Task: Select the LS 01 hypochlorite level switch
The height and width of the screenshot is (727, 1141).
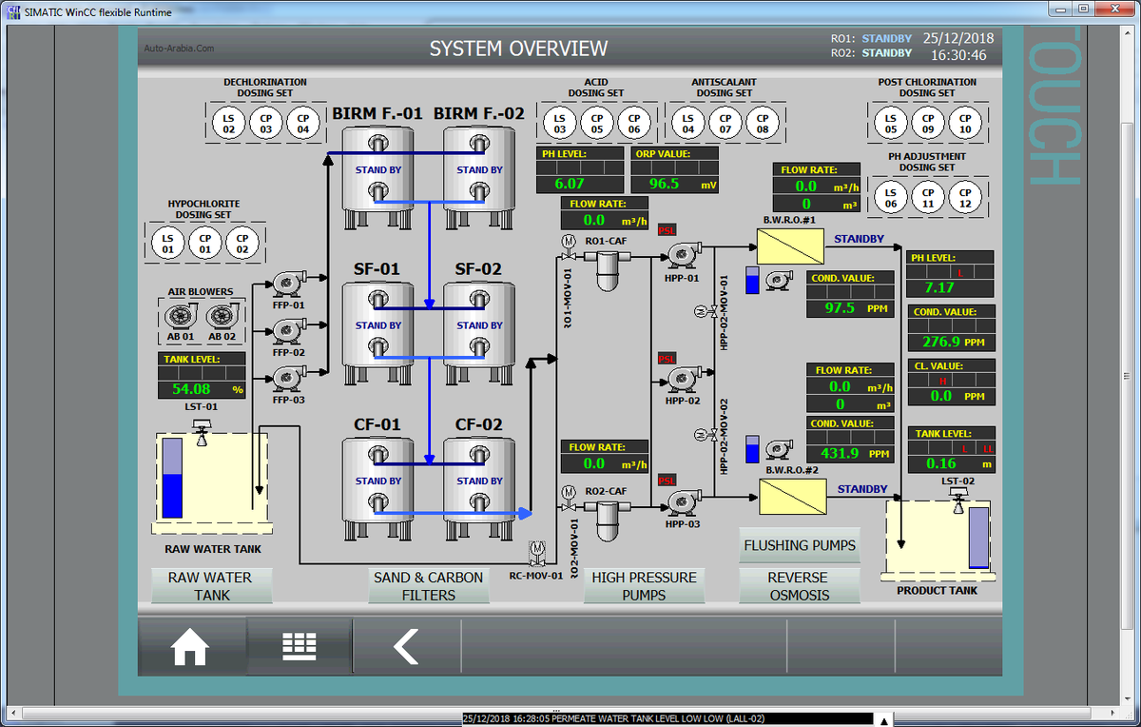Action: click(x=168, y=244)
